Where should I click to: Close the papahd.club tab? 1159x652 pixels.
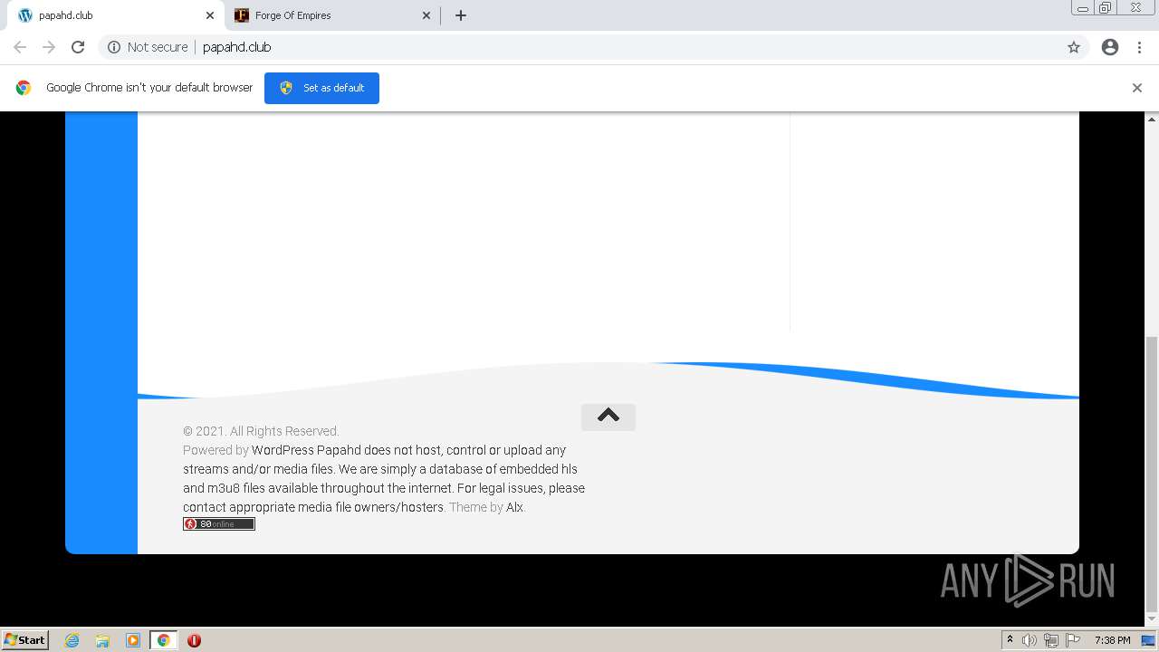click(x=209, y=15)
